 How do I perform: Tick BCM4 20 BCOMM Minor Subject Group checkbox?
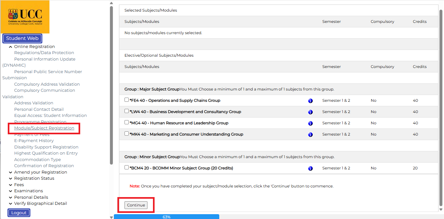tap(127, 167)
